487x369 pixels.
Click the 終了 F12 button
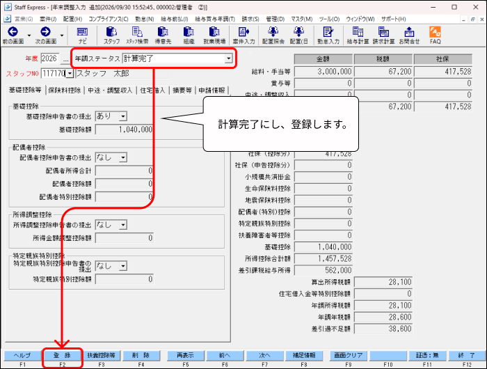(x=467, y=355)
